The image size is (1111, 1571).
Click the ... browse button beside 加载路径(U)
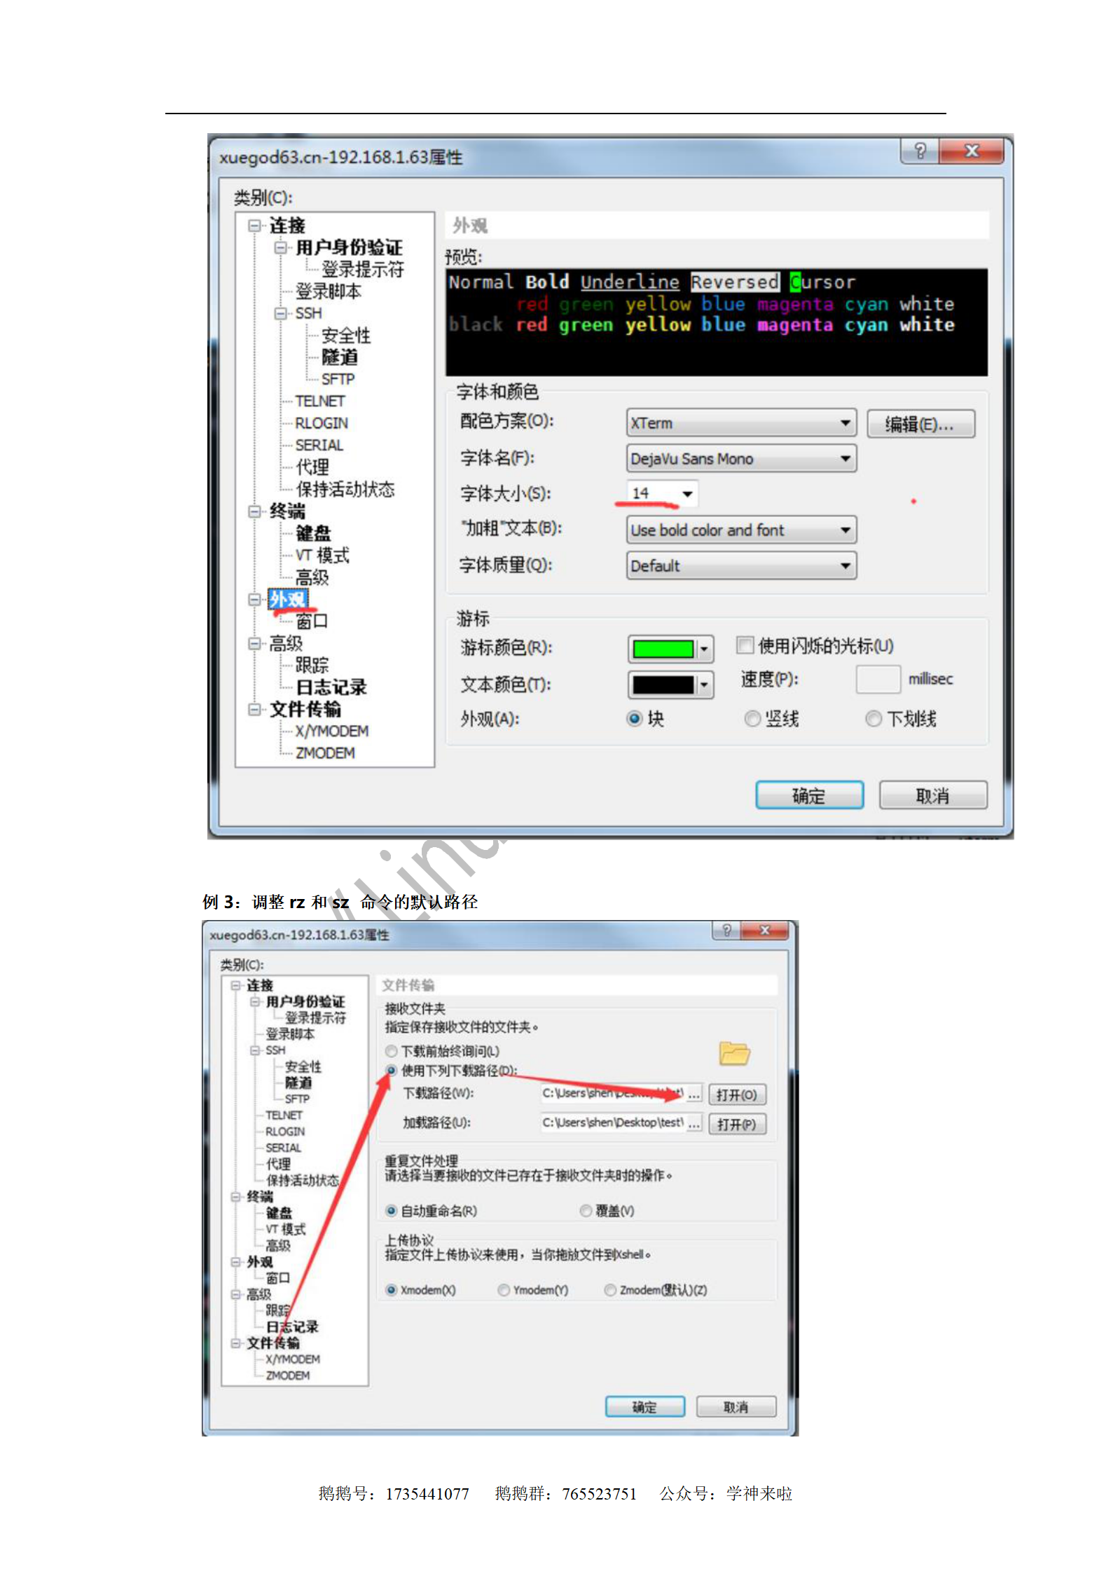[694, 1123]
